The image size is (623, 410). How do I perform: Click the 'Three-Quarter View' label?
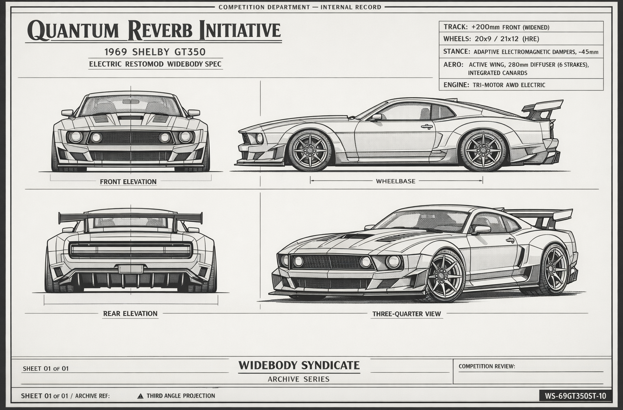406,314
